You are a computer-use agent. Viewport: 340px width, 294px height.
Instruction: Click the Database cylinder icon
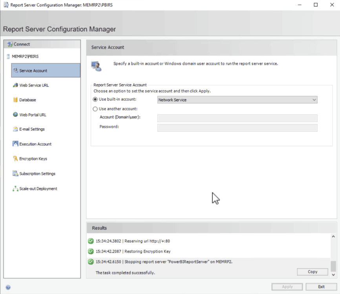[x=15, y=100]
